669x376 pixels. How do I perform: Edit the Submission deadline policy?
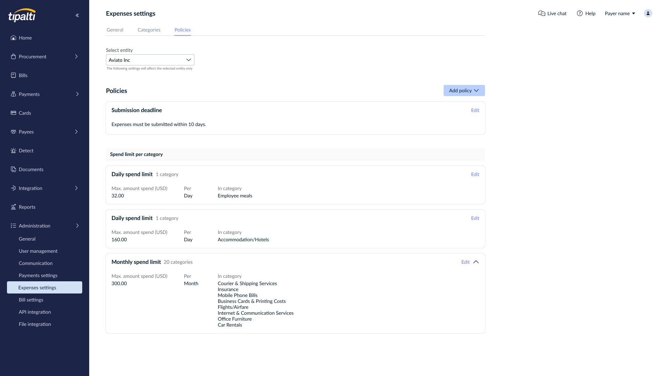click(x=475, y=110)
